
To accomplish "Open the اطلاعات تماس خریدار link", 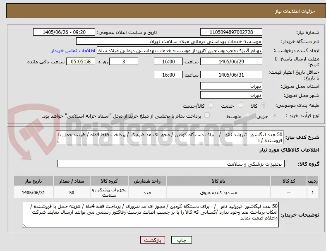I will pyautogui.click(x=73, y=51).
